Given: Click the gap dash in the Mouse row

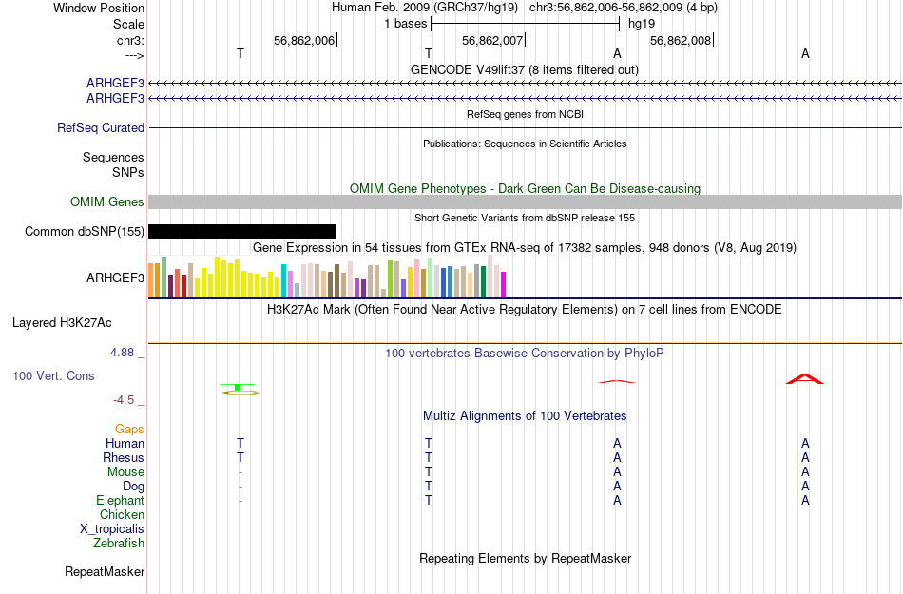Looking at the screenshot, I should (x=240, y=472).
